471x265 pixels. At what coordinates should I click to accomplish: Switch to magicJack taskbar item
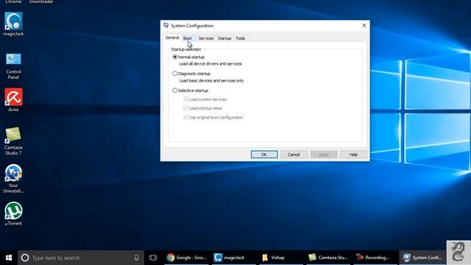coord(234,258)
